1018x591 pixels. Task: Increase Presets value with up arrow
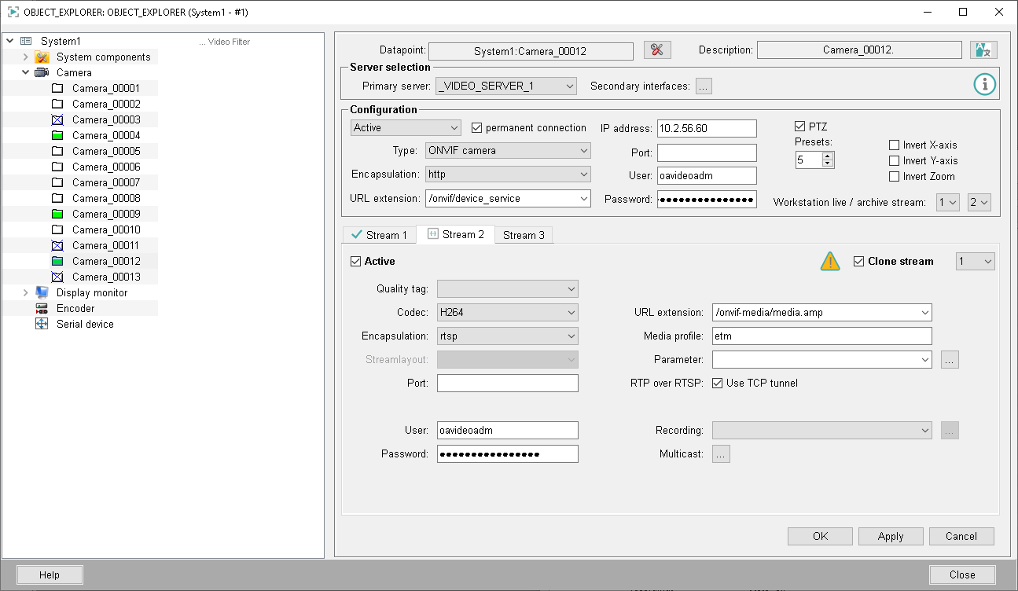(x=827, y=156)
